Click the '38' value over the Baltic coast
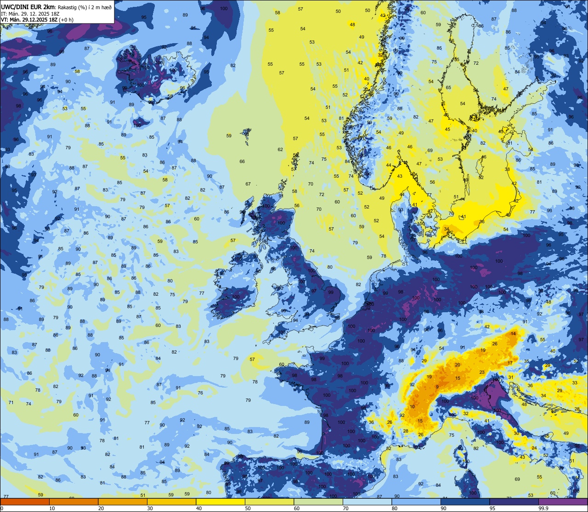 (x=507, y=169)
